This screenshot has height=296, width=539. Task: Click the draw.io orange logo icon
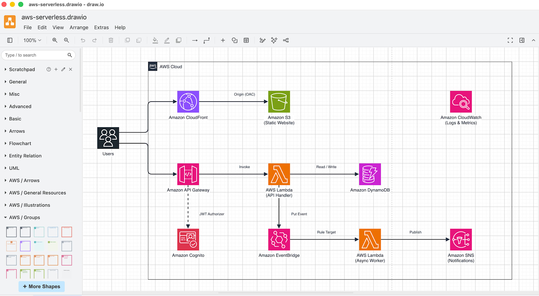(10, 22)
